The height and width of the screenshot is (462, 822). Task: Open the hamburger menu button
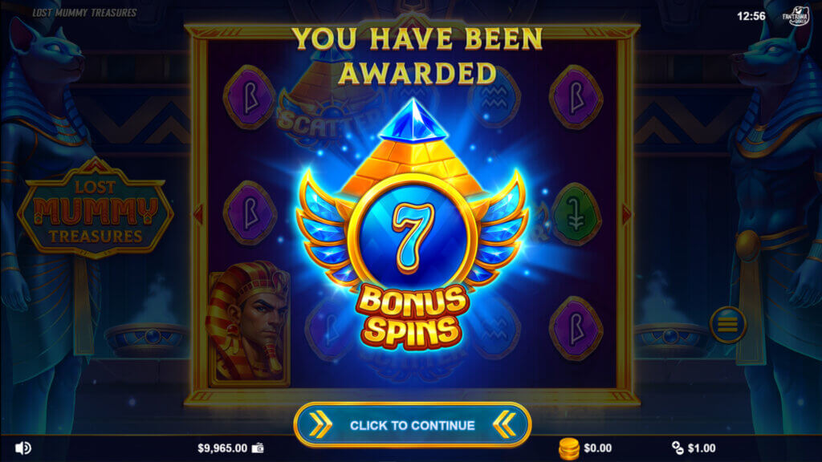coord(727,325)
